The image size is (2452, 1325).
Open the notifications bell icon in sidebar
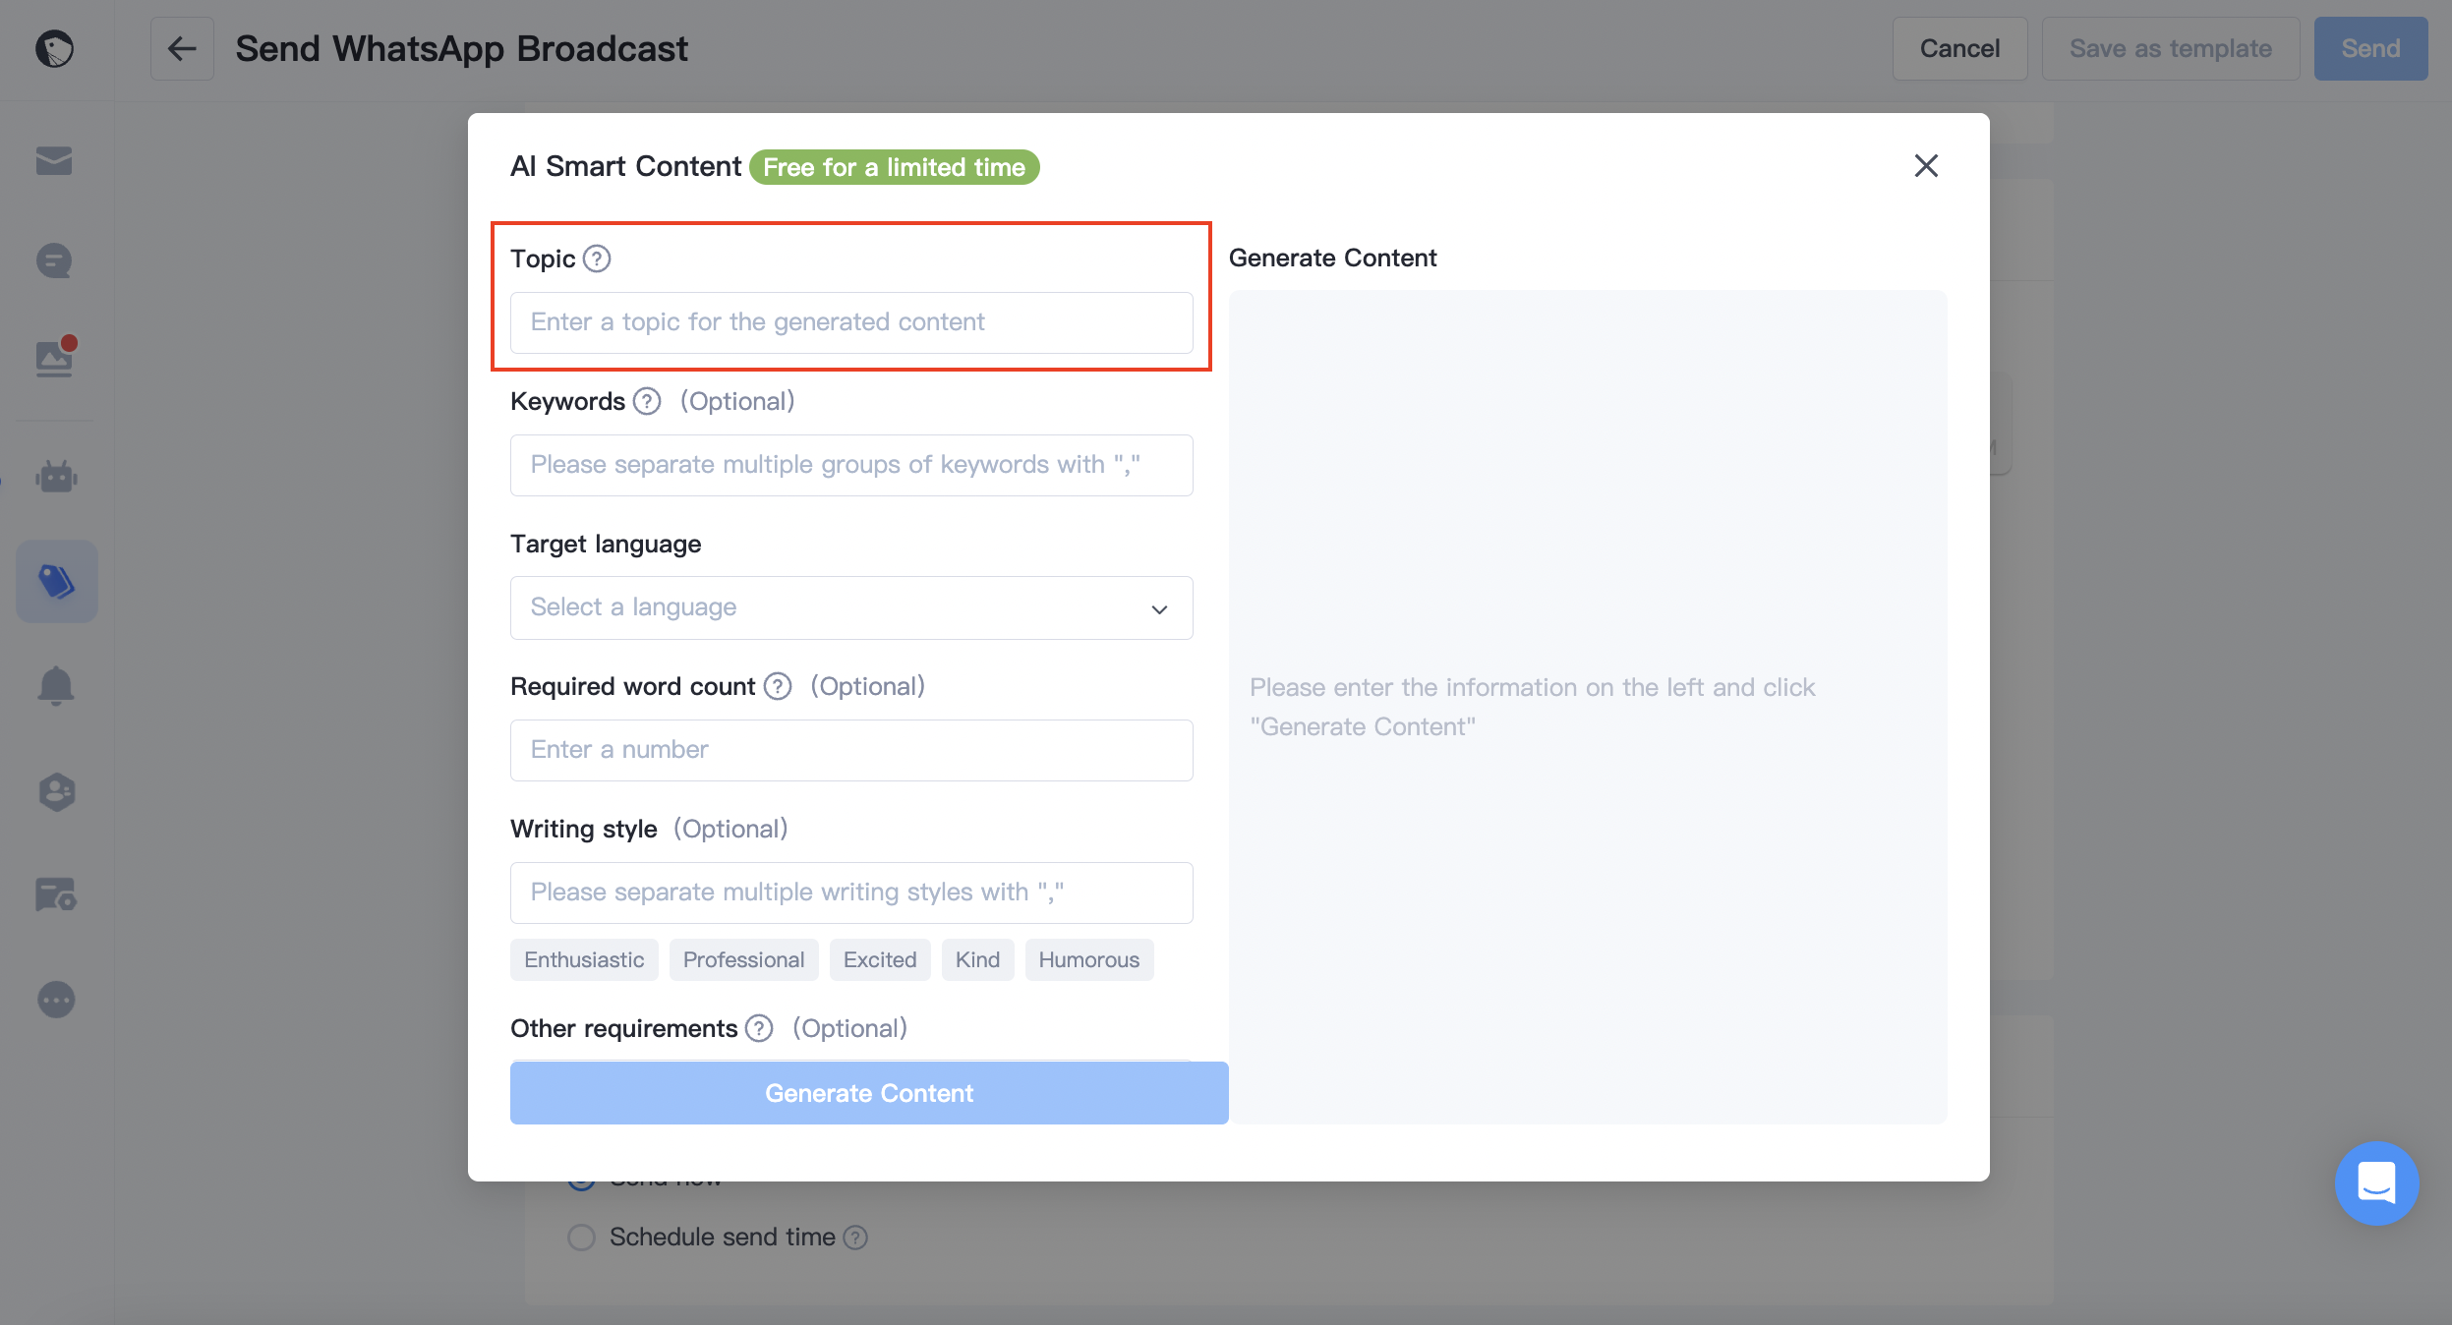[x=56, y=685]
